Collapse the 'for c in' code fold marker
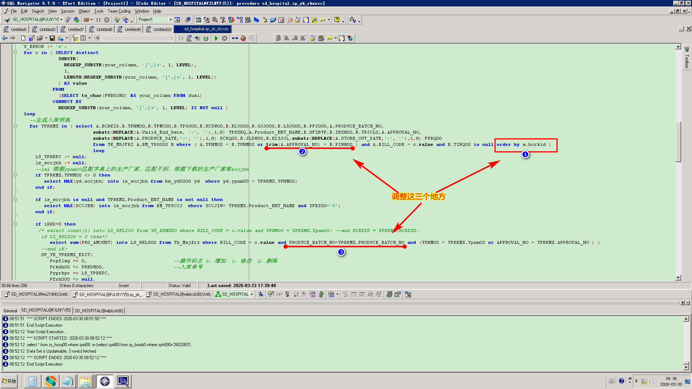 click(15, 53)
